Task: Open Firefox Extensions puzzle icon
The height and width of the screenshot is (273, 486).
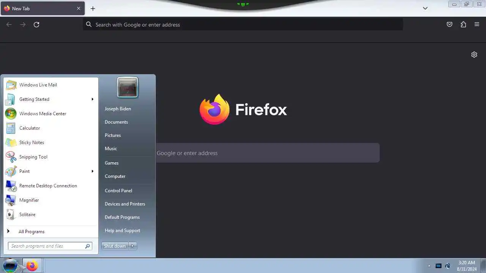Action: click(x=463, y=25)
